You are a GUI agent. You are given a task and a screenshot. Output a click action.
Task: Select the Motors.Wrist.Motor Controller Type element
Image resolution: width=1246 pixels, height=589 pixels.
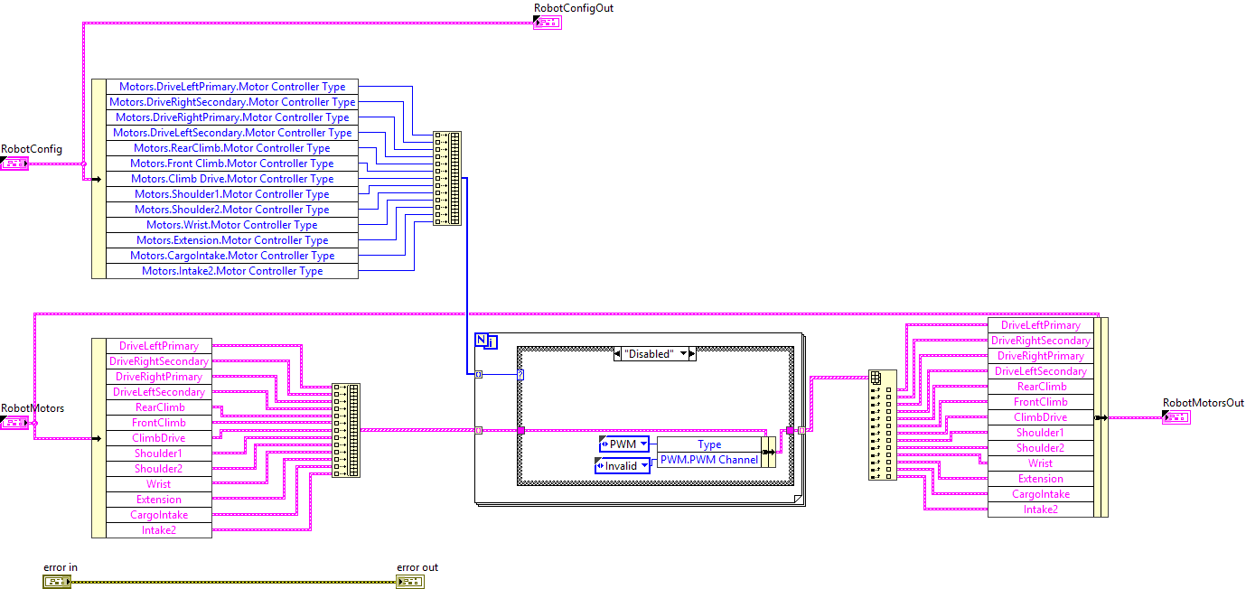point(231,225)
